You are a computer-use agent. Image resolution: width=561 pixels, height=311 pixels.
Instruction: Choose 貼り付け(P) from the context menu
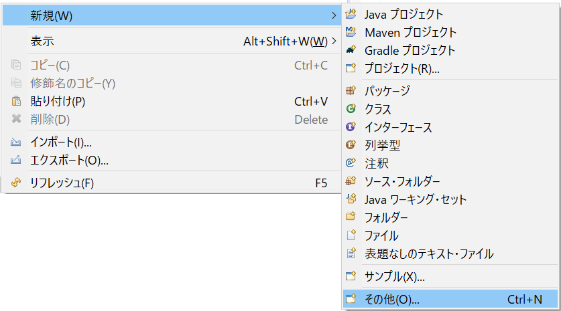(x=172, y=102)
